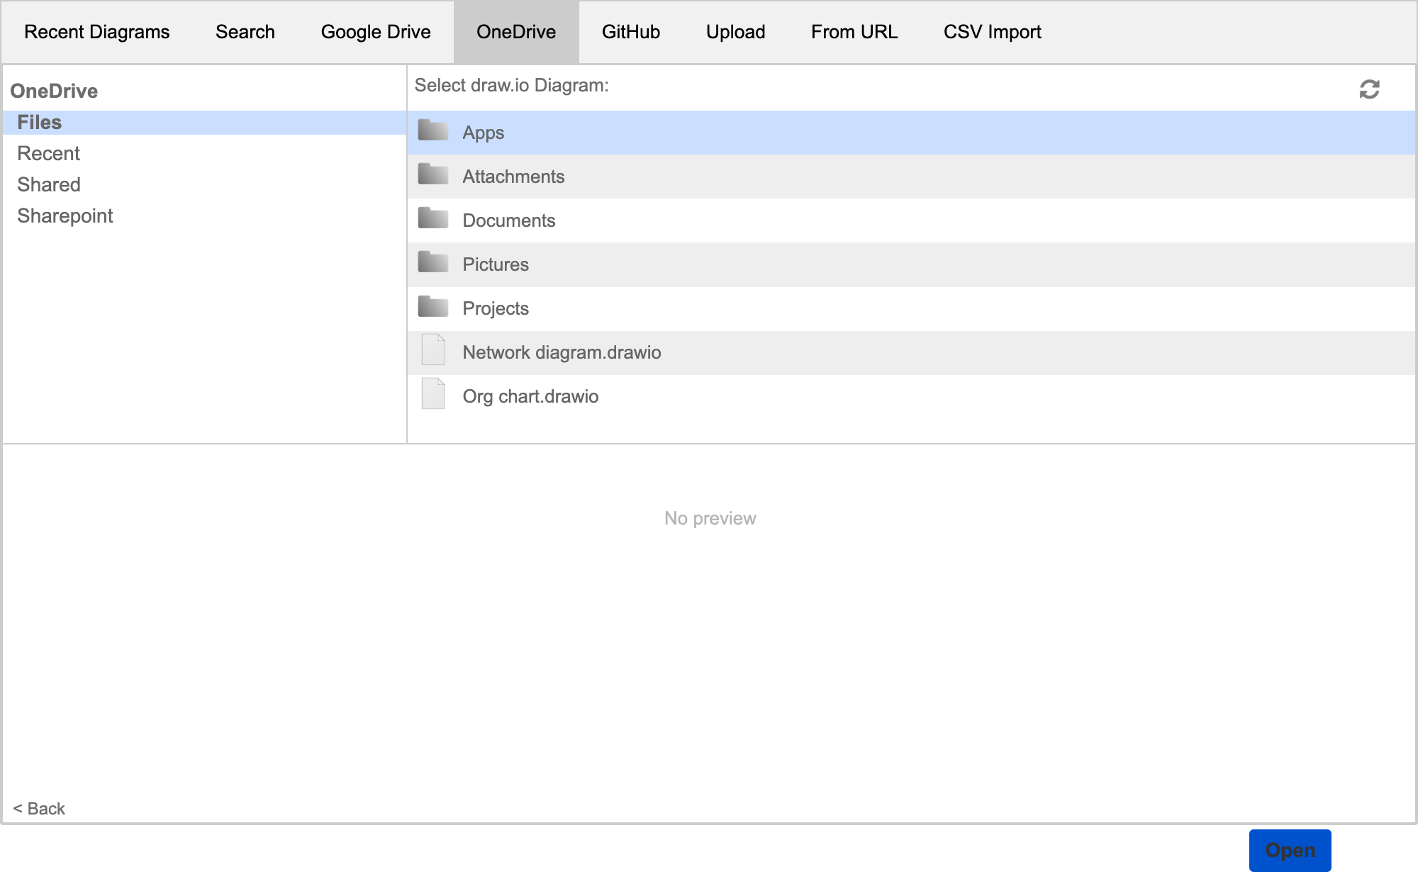1418x879 pixels.
Task: Show Shared OneDrive items
Action: coord(49,185)
